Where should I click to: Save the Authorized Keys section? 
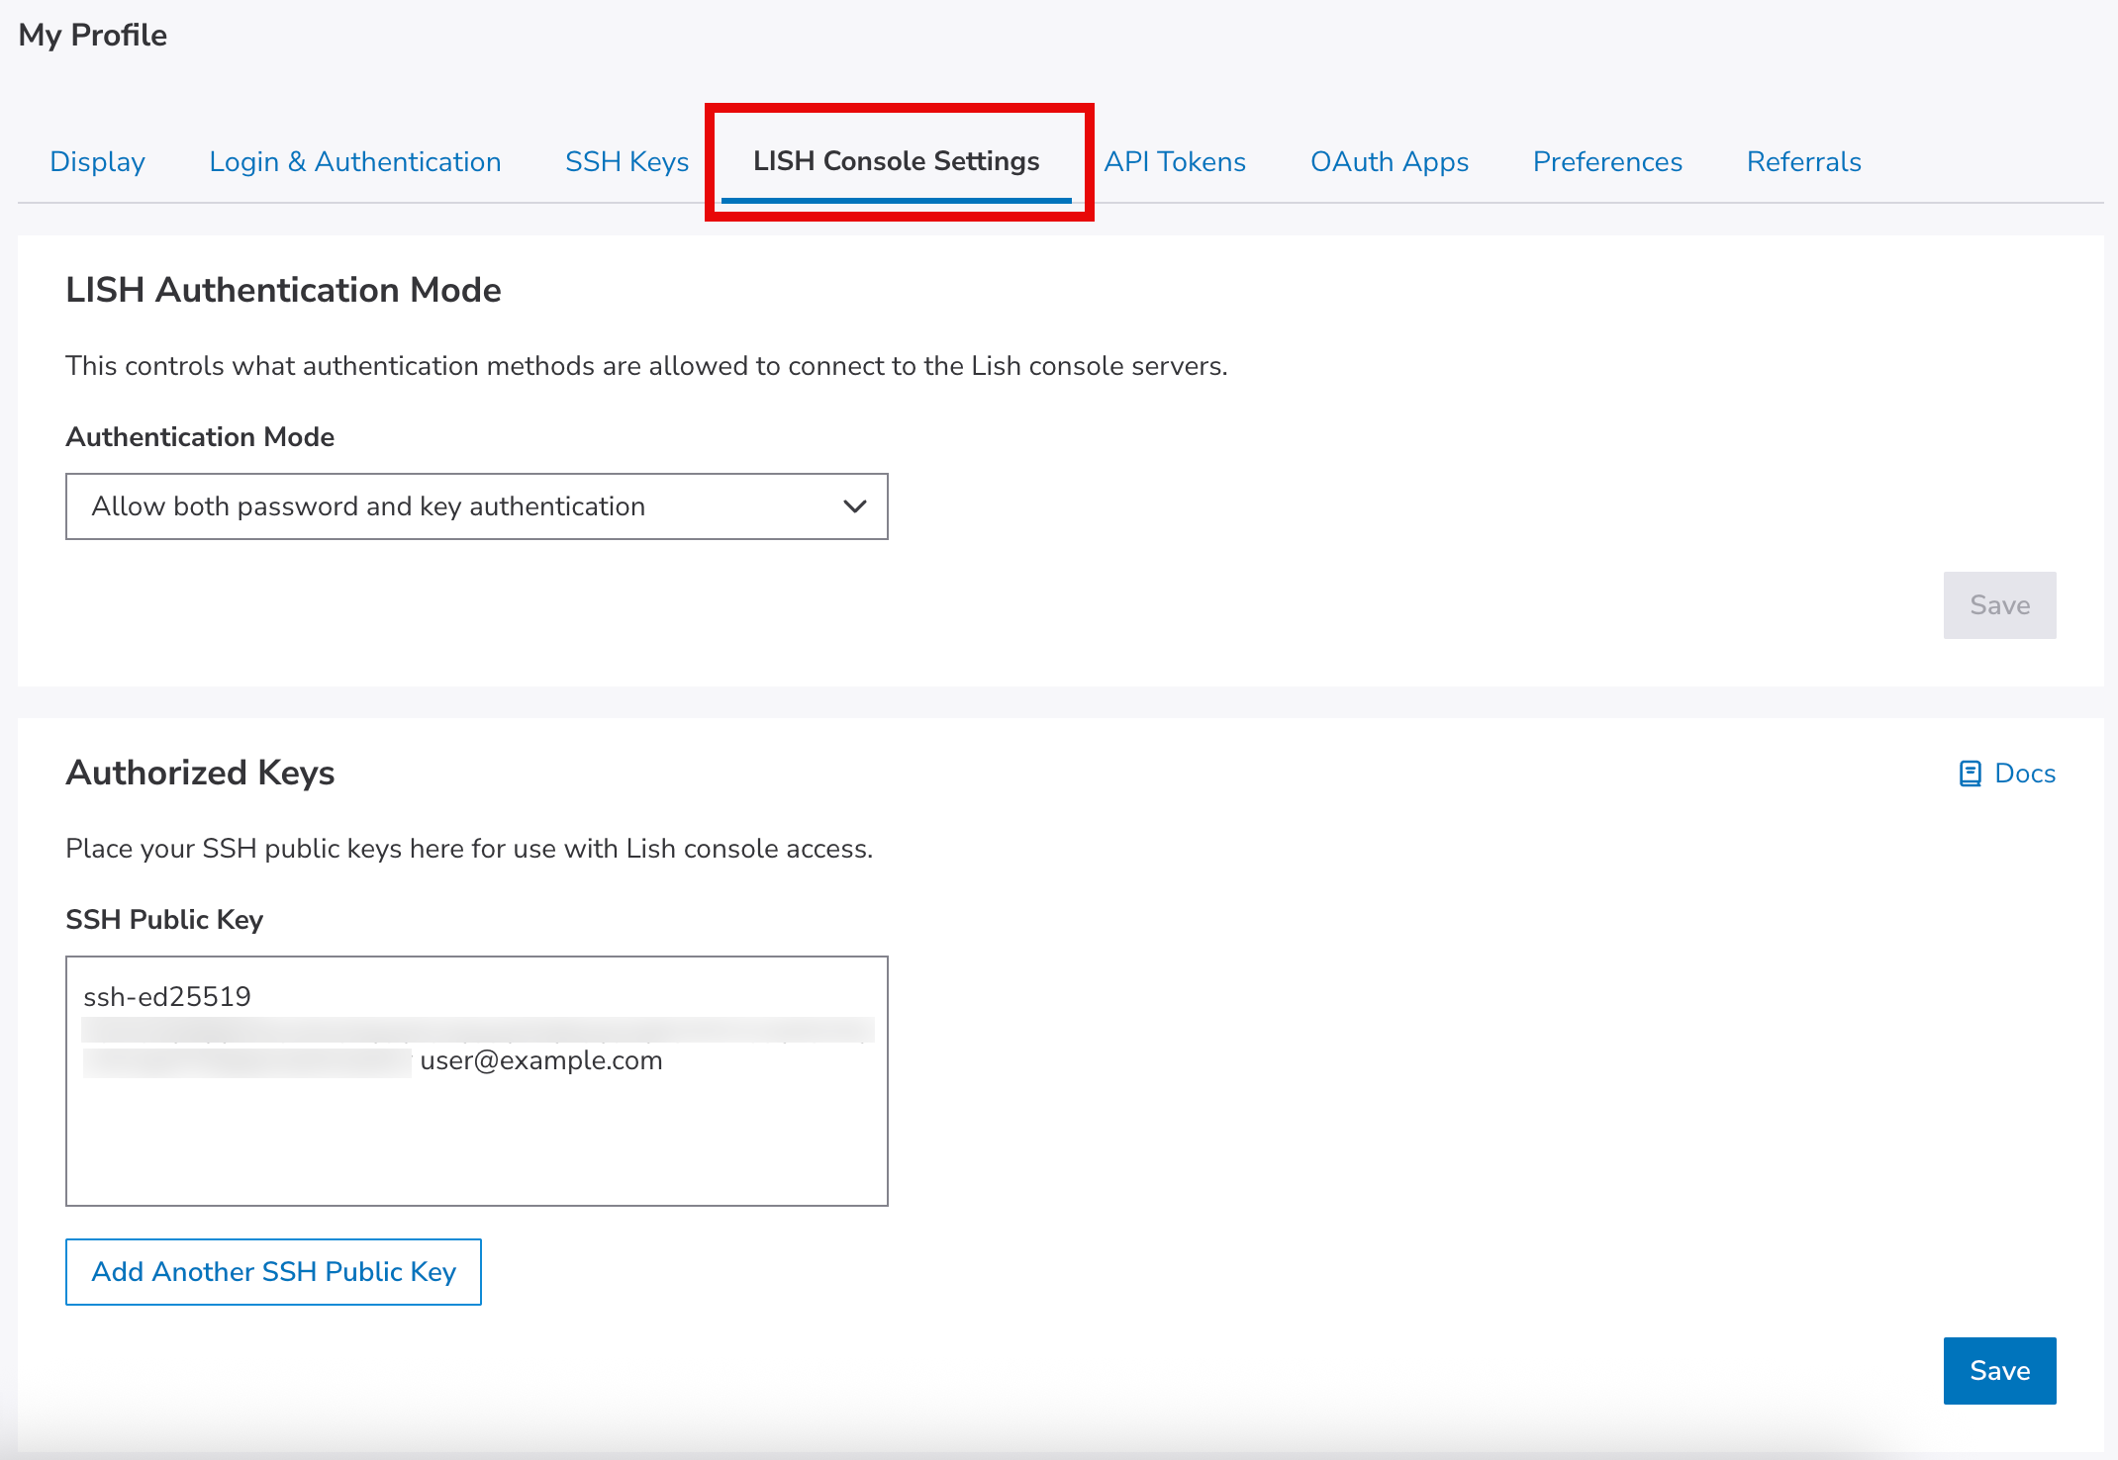coord(1999,1371)
